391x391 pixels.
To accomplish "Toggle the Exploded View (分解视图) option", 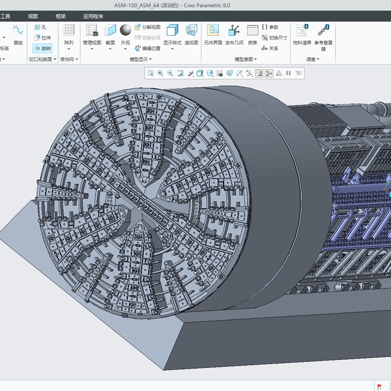I will pyautogui.click(x=147, y=27).
